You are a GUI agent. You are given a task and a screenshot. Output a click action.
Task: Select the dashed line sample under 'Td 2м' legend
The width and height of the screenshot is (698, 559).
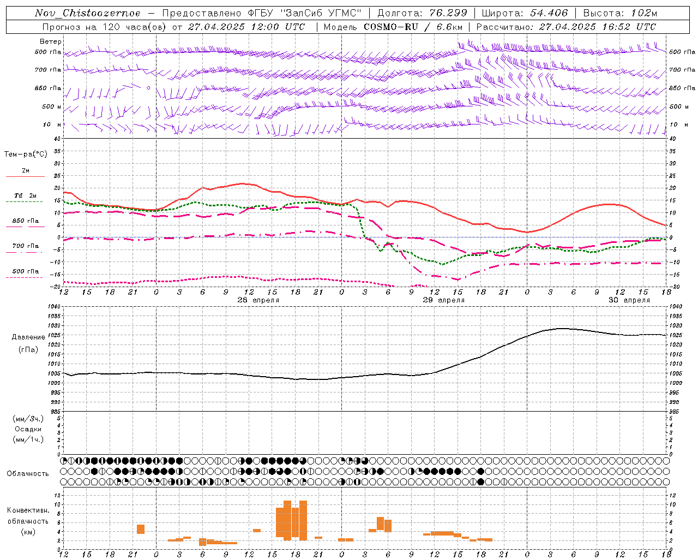24,201
